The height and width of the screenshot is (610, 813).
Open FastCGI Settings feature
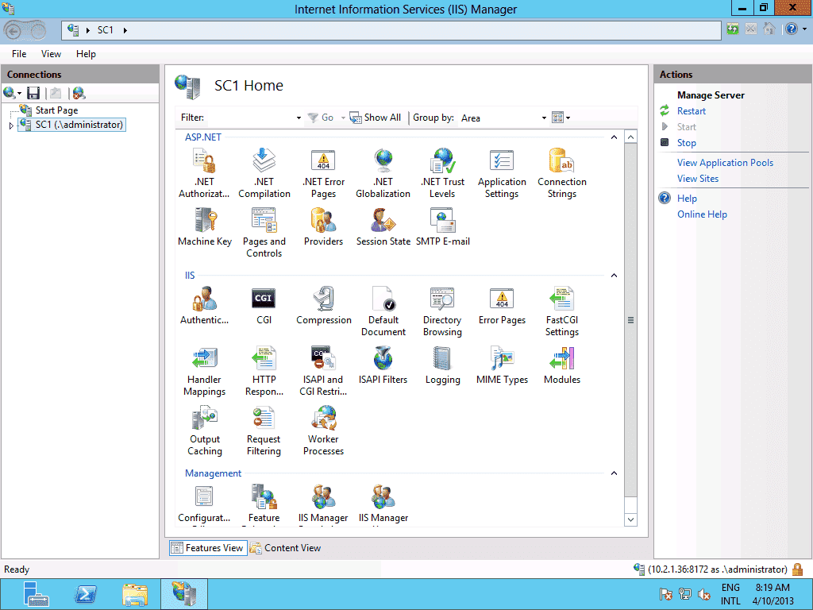coord(562,311)
